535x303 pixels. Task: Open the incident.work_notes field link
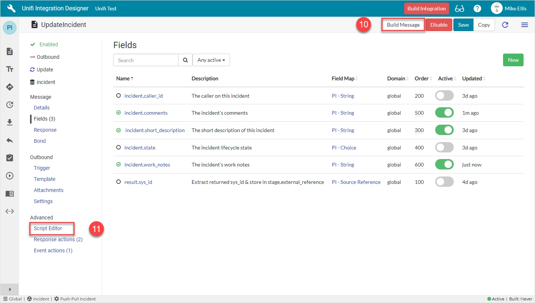tap(147, 165)
